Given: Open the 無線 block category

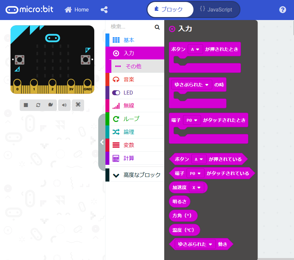Looking at the screenshot, I should 135,106.
